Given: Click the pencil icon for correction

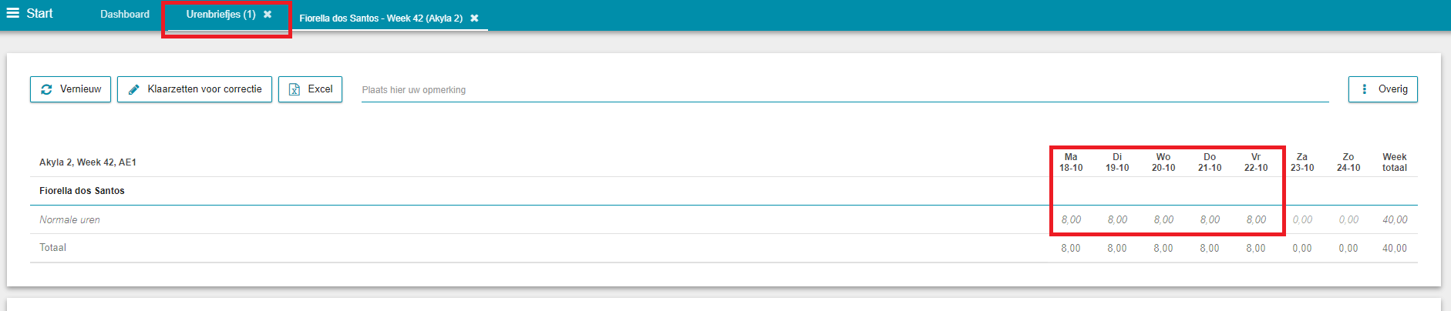Looking at the screenshot, I should click(133, 89).
